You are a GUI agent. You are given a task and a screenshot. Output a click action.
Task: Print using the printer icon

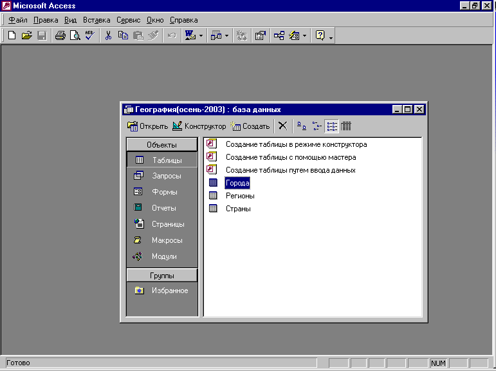point(60,35)
